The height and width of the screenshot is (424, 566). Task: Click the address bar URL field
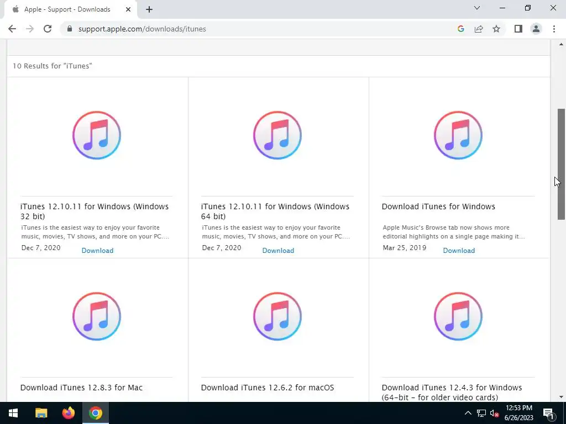pos(260,29)
